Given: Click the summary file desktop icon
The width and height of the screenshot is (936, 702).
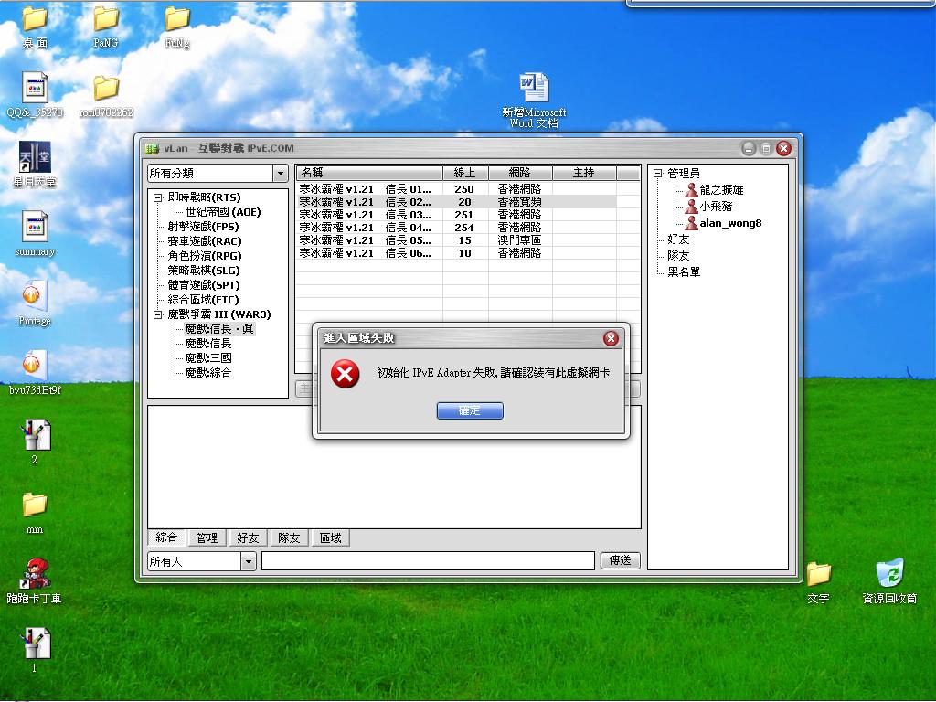Looking at the screenshot, I should 35,227.
